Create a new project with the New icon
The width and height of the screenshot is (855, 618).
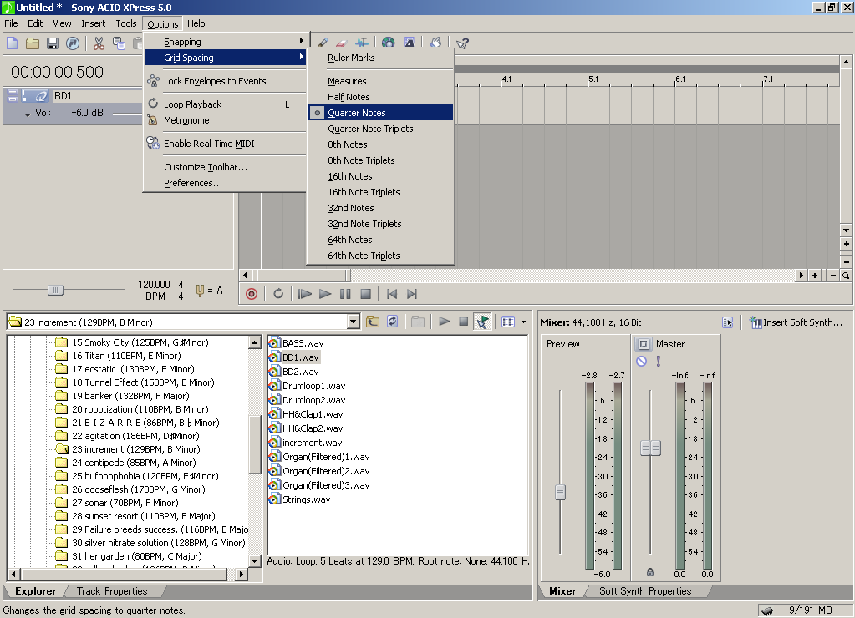pyautogui.click(x=13, y=43)
